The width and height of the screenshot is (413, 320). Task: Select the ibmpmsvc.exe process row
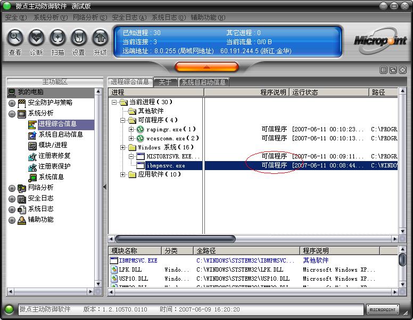click(x=253, y=165)
